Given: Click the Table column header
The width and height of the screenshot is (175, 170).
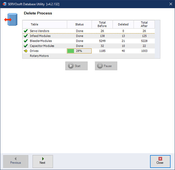Looking at the screenshot, I should (45, 24).
